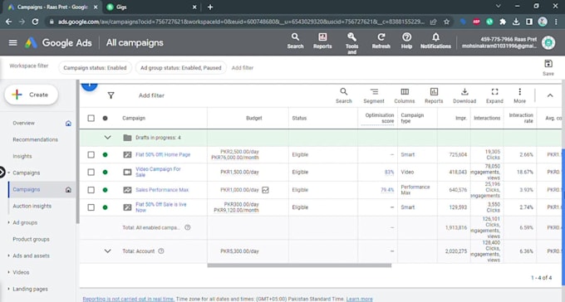
Task: Expand Ad groups in the sidebar
Action: point(8,222)
